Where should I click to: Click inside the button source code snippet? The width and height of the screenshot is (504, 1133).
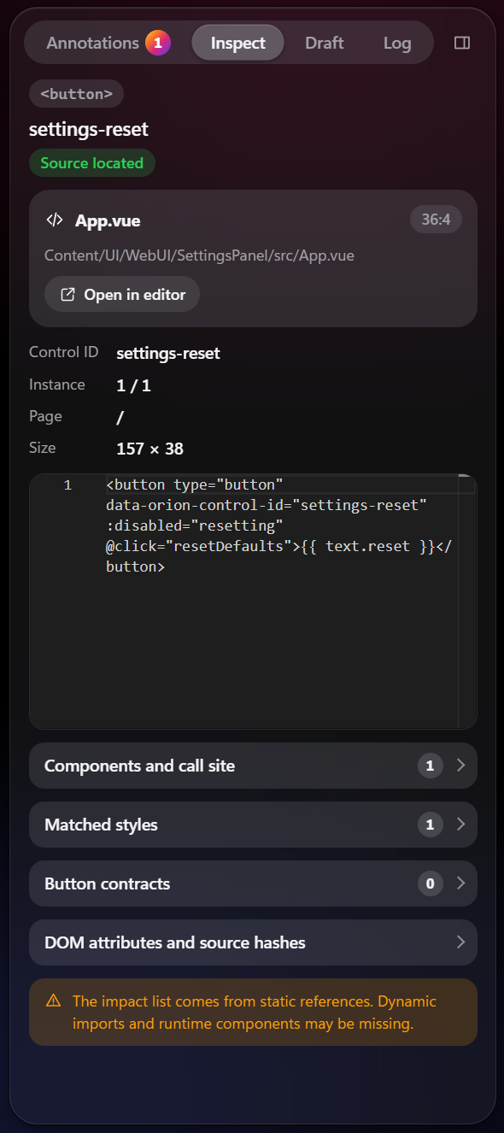pos(278,525)
